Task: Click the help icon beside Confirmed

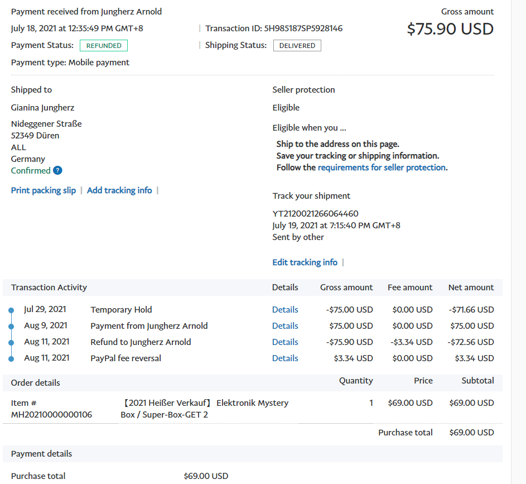Action: (57, 171)
